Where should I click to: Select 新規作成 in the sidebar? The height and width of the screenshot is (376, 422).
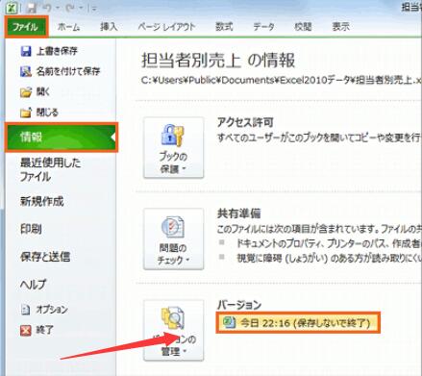[x=41, y=202]
